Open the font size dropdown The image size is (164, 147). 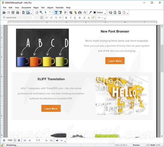click(x=42, y=17)
